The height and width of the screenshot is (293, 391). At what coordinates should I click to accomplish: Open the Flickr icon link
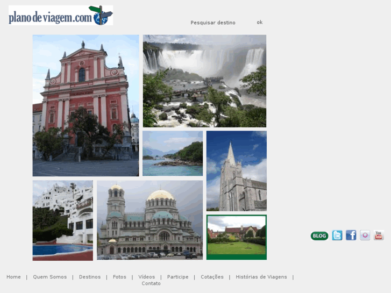365,235
